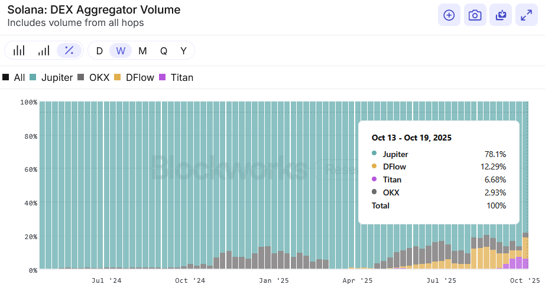Set interval to Daily (D)
The height and width of the screenshot is (297, 545).
pos(99,51)
